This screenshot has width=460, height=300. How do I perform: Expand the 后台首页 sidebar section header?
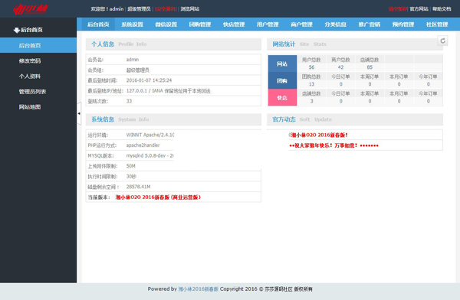pyautogui.click(x=28, y=30)
